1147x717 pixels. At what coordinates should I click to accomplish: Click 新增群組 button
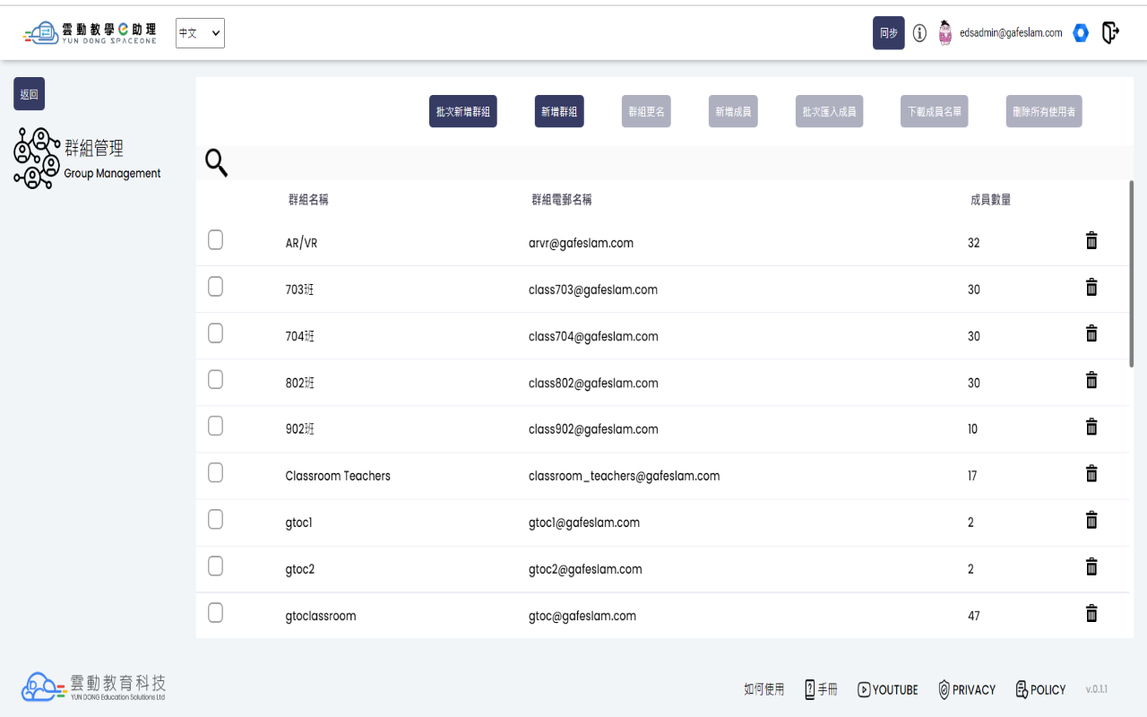(x=559, y=111)
